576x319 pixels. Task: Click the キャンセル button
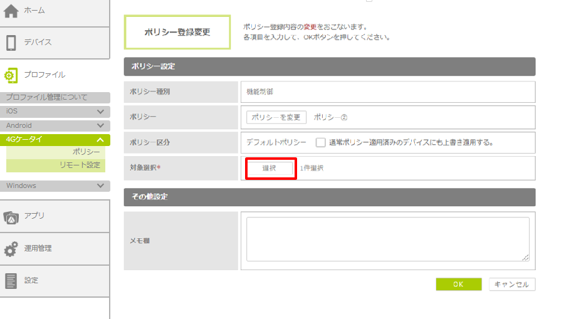(512, 285)
